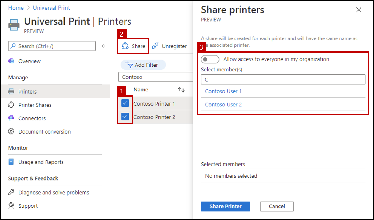The height and width of the screenshot is (220, 374).
Task: Toggle Allow access to everyone in organization
Action: pyautogui.click(x=210, y=59)
